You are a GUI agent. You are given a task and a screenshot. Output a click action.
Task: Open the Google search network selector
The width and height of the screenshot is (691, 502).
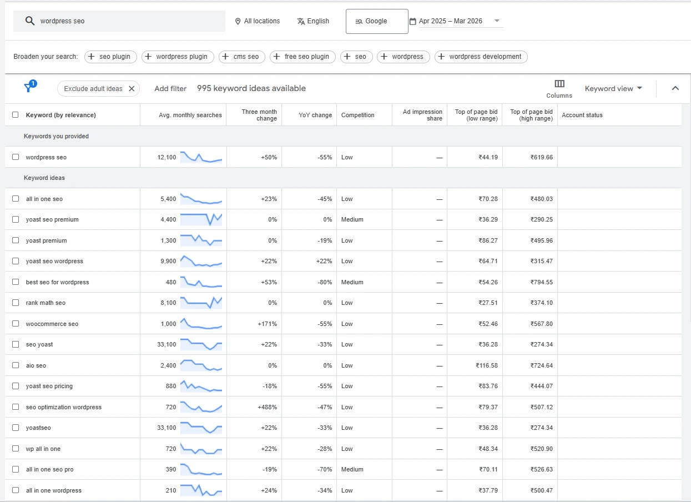[x=377, y=21]
